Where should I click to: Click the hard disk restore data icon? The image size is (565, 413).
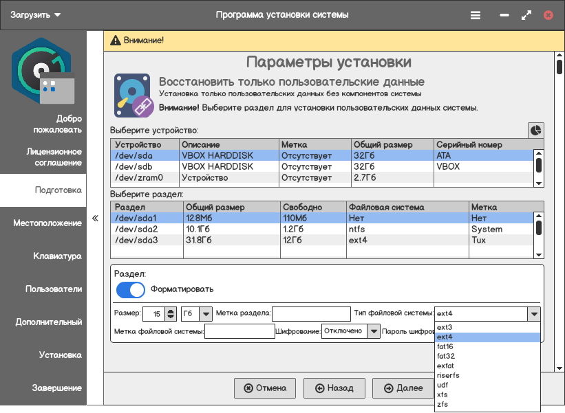pos(134,95)
